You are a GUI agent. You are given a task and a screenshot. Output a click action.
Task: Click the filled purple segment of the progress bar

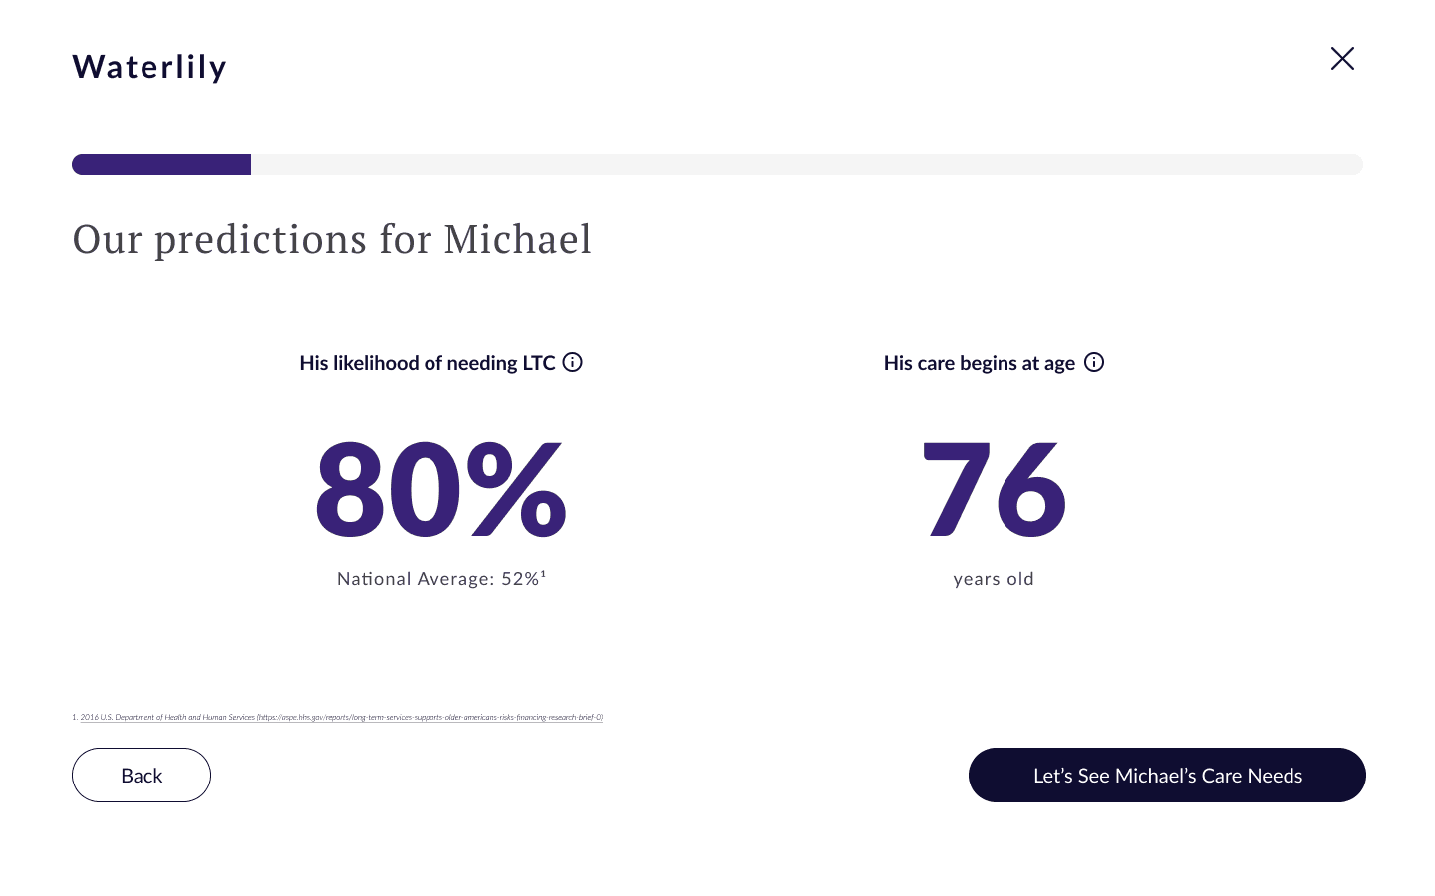tap(161, 165)
